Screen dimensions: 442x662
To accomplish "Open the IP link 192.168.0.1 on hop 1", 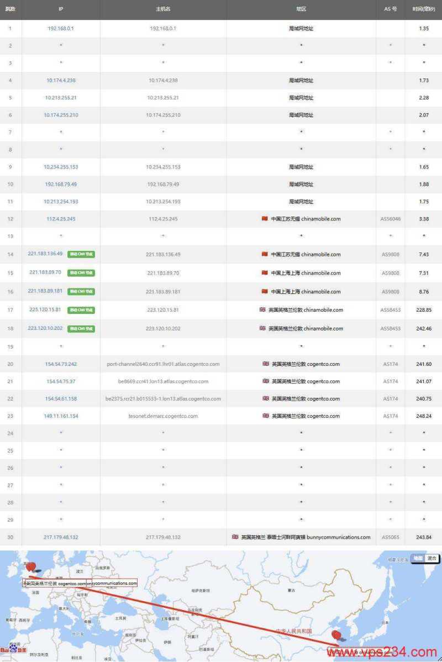I will tap(60, 28).
